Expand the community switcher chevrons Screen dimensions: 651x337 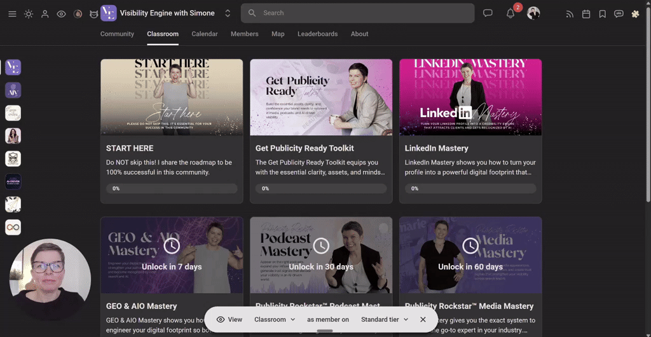pos(228,13)
